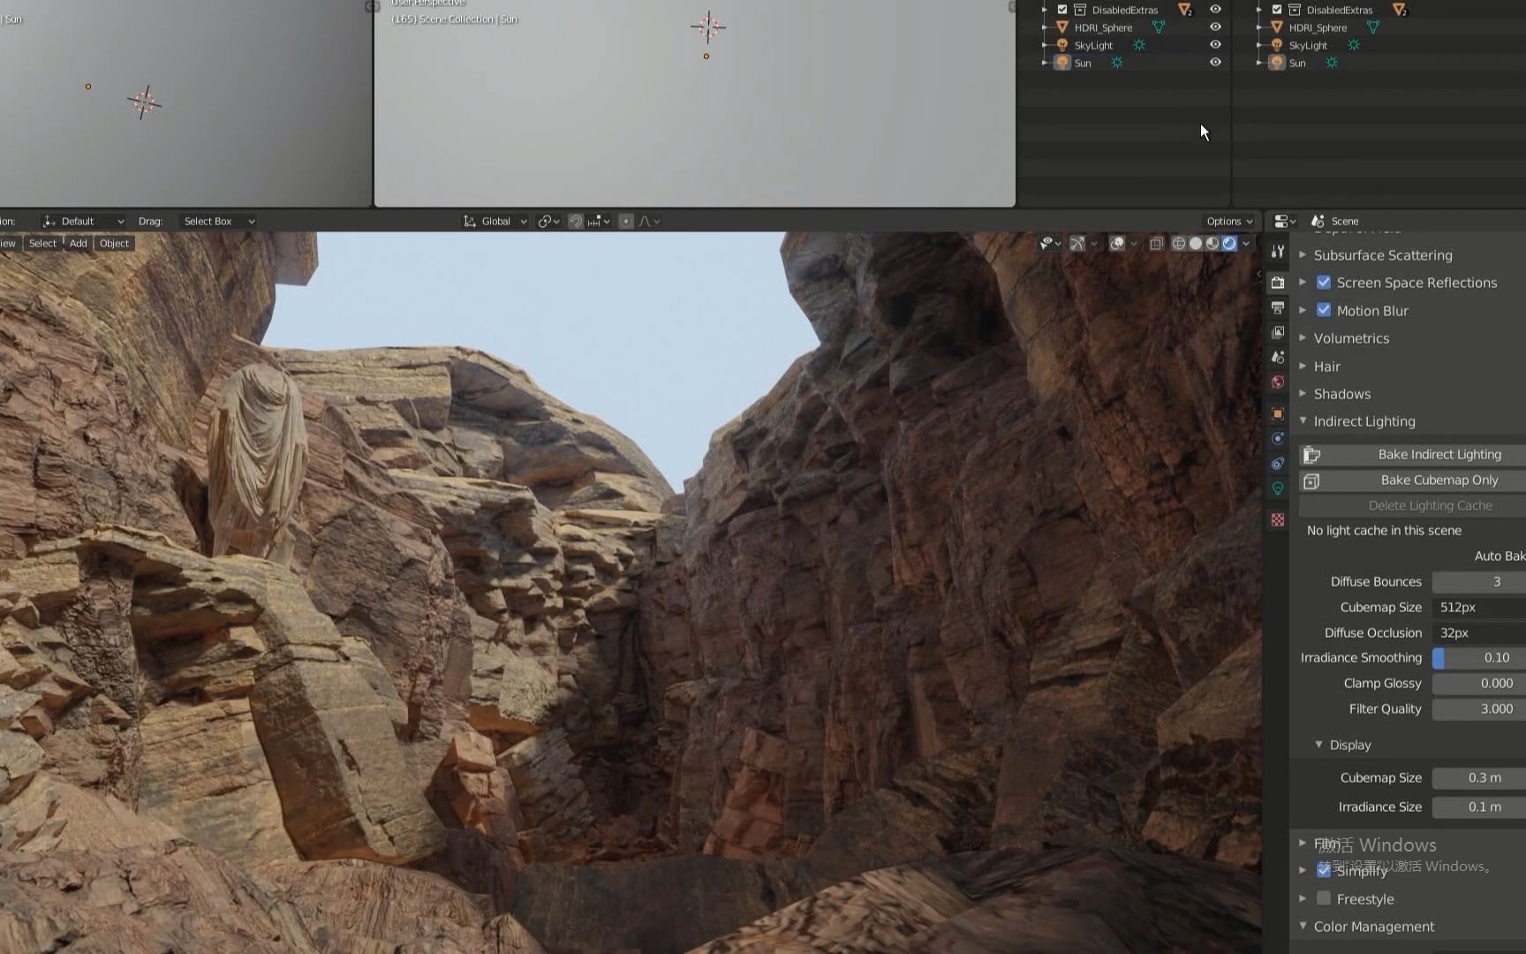
Task: Hide the Sun object with its eye icon
Action: point(1215,63)
